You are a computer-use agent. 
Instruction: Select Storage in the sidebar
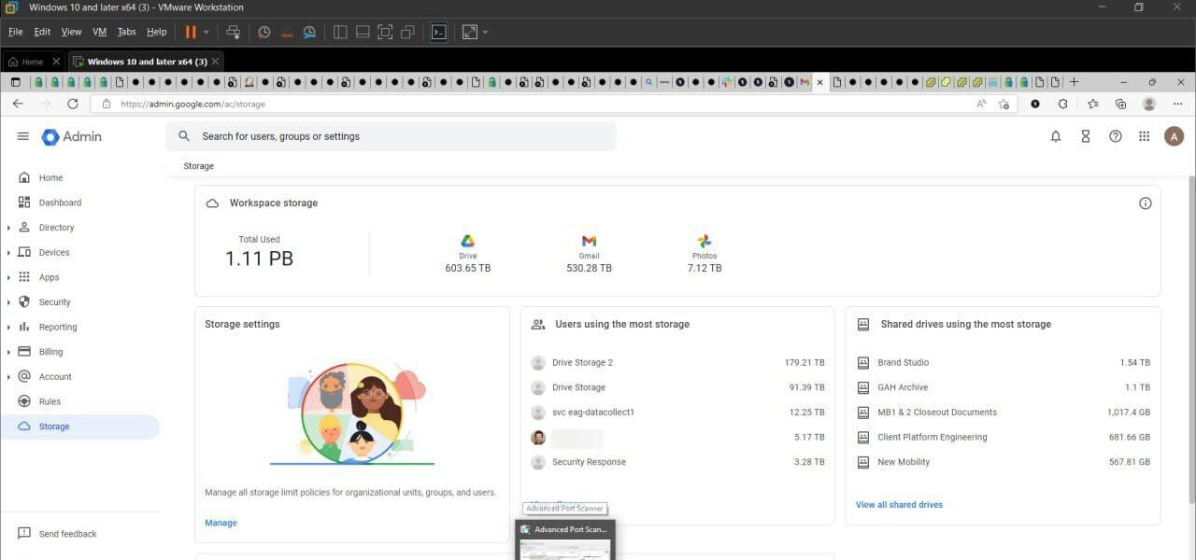point(79,427)
